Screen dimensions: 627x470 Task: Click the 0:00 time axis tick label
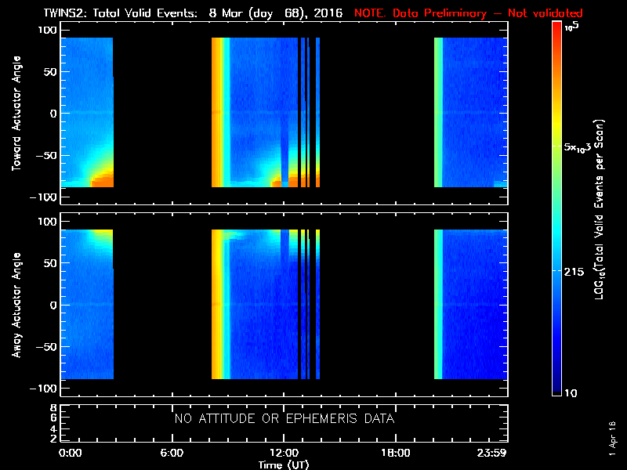coord(70,454)
